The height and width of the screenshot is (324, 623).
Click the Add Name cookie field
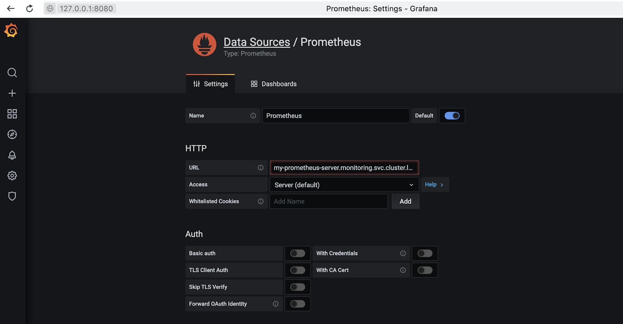tap(329, 201)
